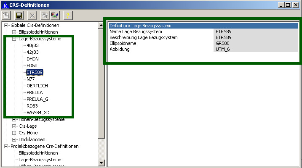The width and height of the screenshot is (302, 168).
Task: Collapse Globale Crs-Definitionen node
Action: tap(6, 25)
